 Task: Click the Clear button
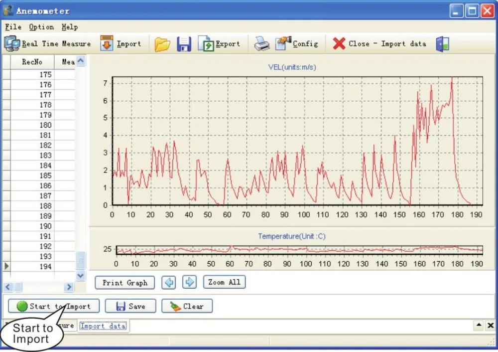[x=187, y=306]
